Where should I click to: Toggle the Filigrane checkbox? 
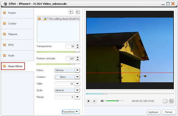click(x=4, y=34)
